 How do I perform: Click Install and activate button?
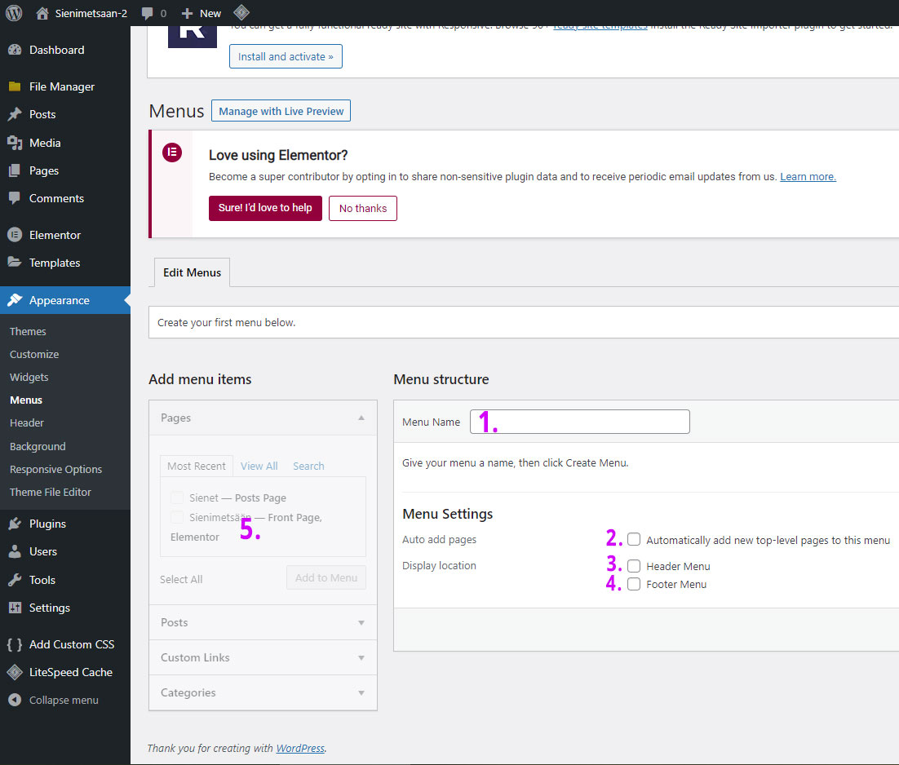(x=286, y=57)
